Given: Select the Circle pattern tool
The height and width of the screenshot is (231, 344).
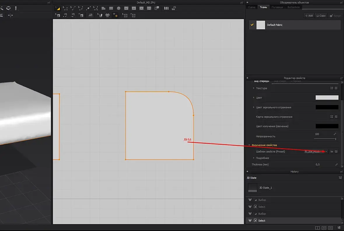Looking at the screenshot, I should point(119,8).
